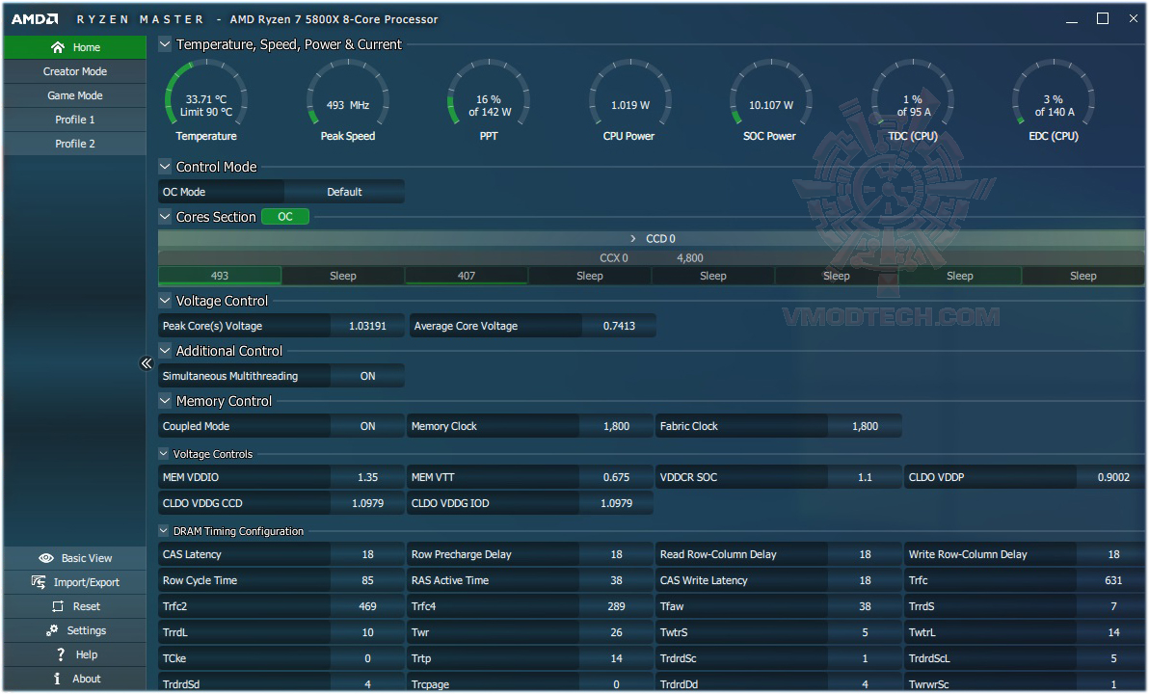Image resolution: width=1149 pixels, height=694 pixels.
Task: Open About
Action: [x=75, y=679]
